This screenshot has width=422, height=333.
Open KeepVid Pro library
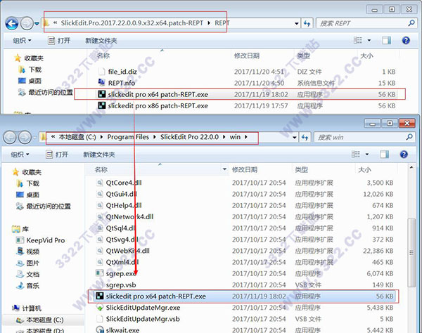[x=40, y=240]
